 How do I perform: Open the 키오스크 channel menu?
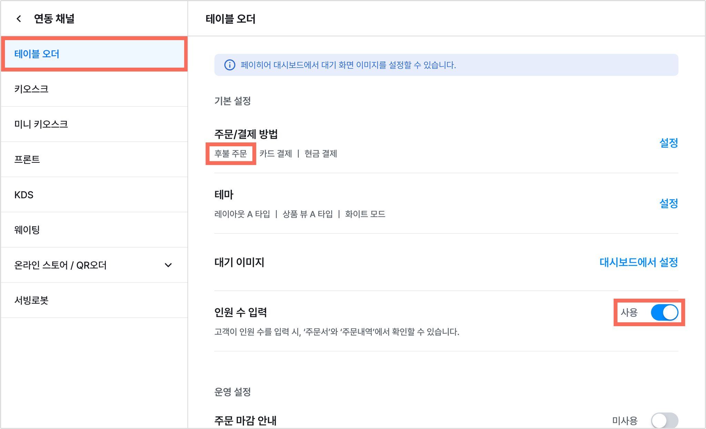tap(94, 89)
